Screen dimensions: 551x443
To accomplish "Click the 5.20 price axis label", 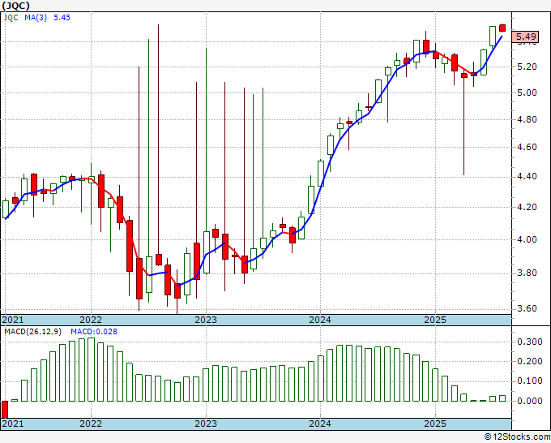I will point(527,67).
